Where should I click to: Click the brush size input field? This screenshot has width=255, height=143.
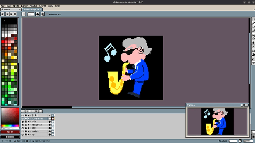[31, 14]
